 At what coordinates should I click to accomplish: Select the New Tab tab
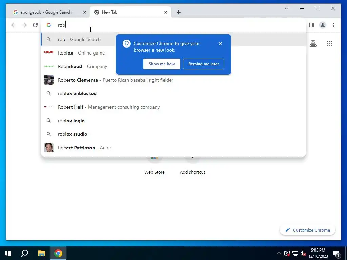pyautogui.click(x=130, y=12)
